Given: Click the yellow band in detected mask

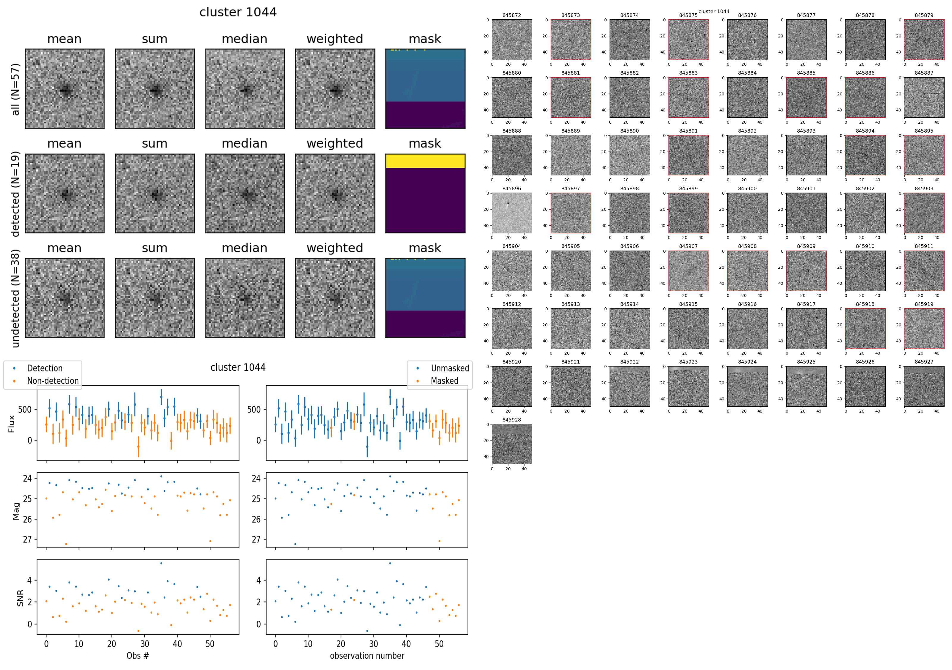Looking at the screenshot, I should (425, 161).
